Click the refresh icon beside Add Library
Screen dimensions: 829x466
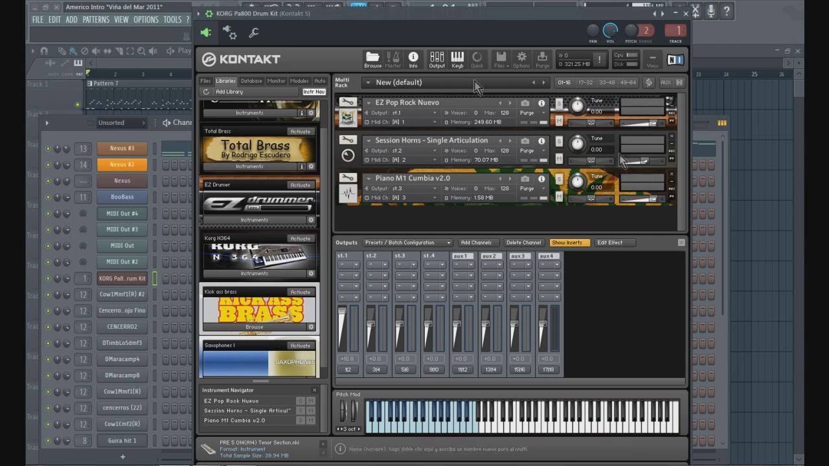[207, 92]
